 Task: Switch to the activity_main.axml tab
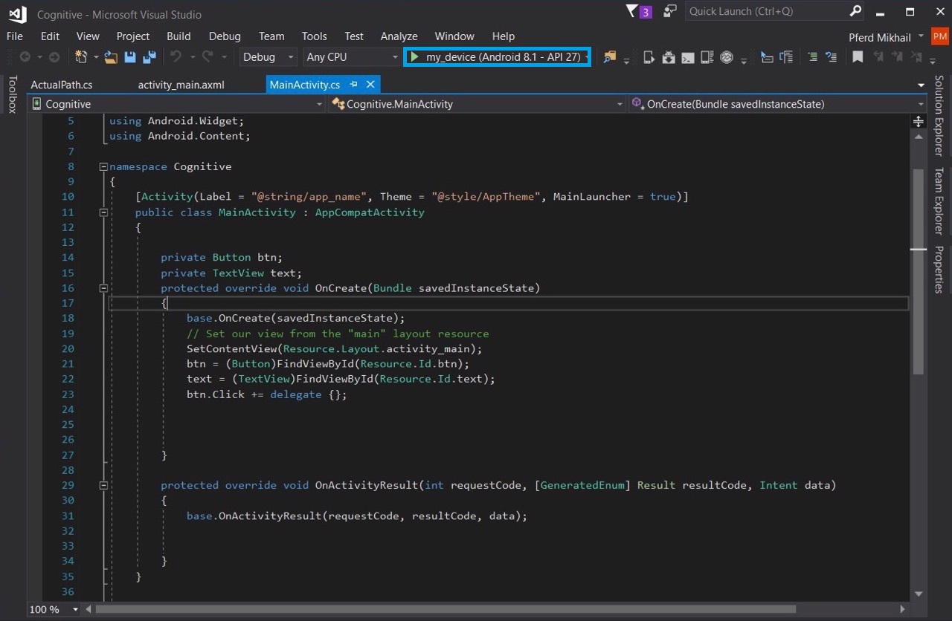[x=181, y=85]
